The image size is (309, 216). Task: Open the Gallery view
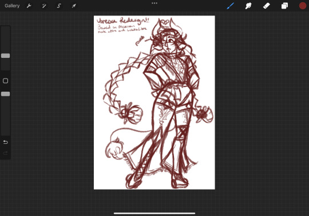[12, 6]
